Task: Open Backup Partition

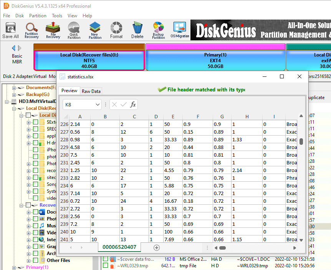Action: [158, 30]
